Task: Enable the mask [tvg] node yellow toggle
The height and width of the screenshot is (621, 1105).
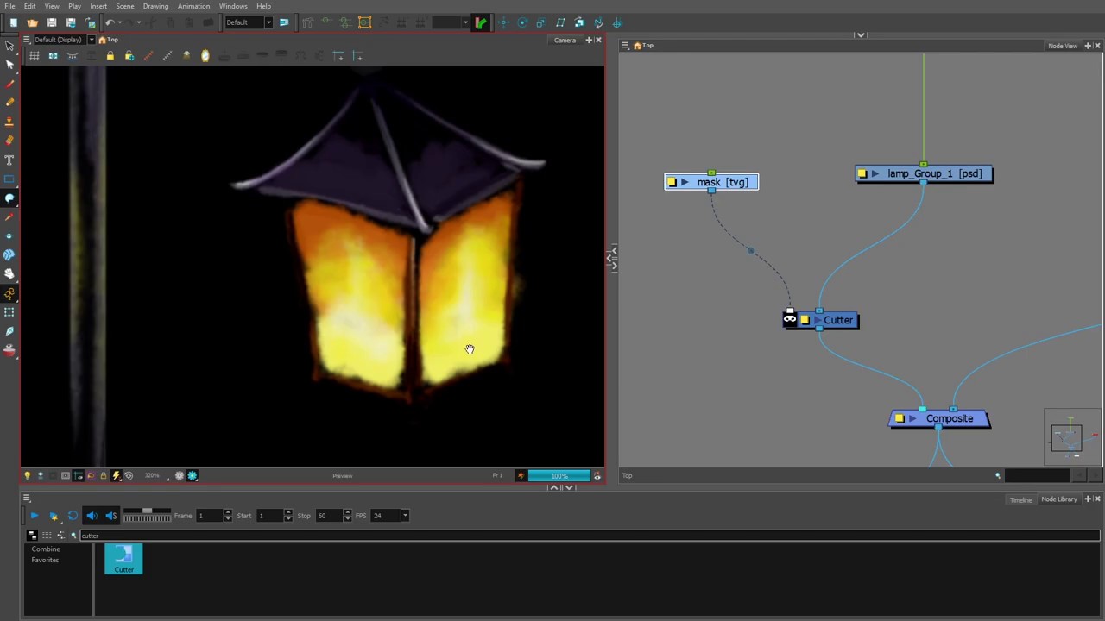Action: coord(672,182)
